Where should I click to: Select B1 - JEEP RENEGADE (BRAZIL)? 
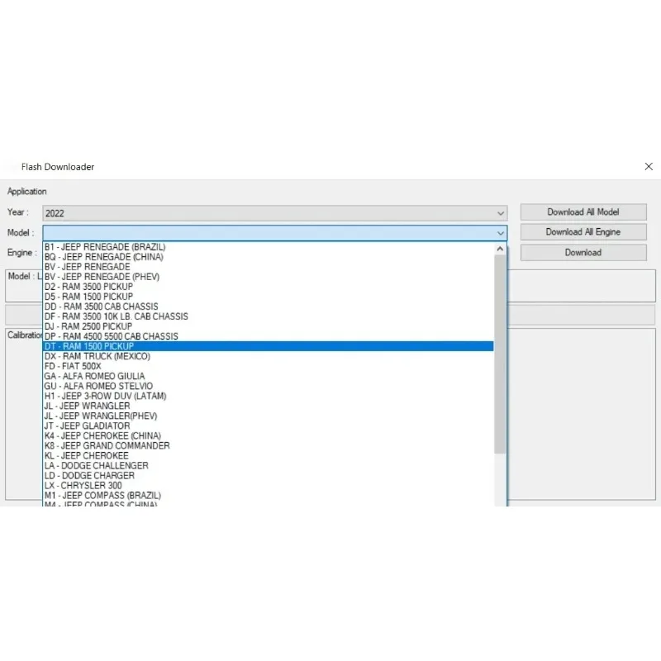tap(268, 247)
